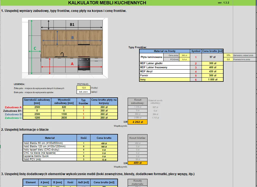Click the 15% assumed waste cell
257x187 pixels.
coord(228,55)
